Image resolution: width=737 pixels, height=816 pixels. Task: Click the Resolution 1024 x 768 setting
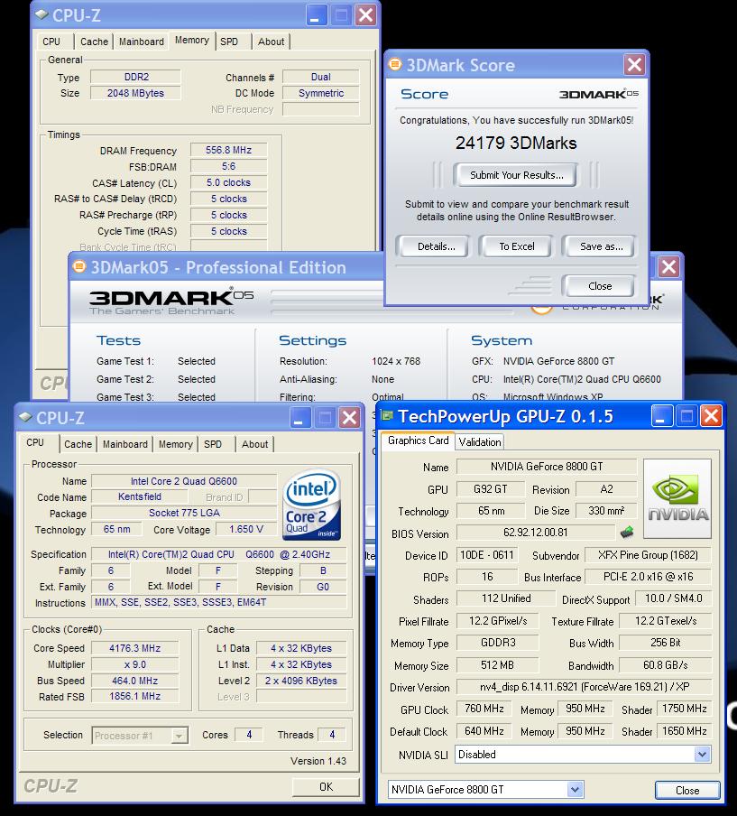point(396,361)
